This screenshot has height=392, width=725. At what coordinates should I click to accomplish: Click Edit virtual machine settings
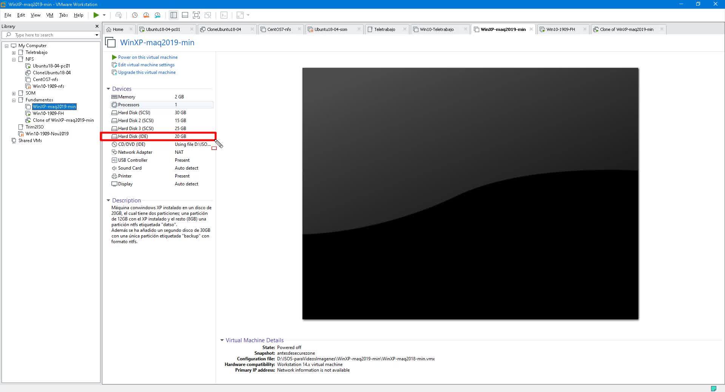pos(146,65)
